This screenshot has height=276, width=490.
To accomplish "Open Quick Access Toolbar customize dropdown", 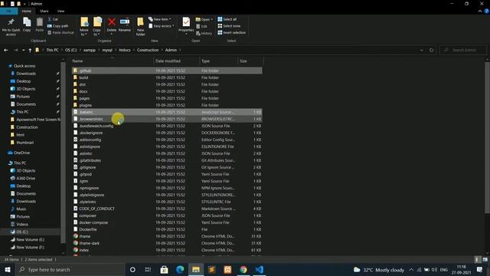I will 24,4.
